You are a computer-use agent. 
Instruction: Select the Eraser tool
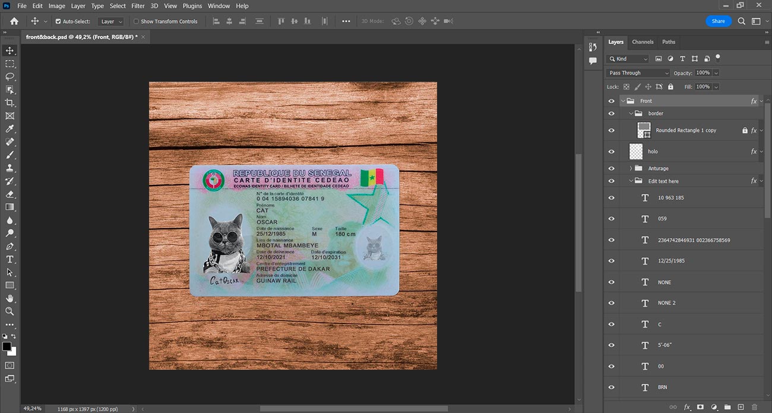click(10, 194)
